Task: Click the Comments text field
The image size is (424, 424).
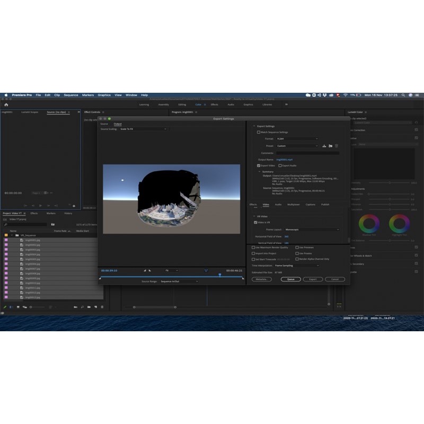Action: [x=307, y=153]
